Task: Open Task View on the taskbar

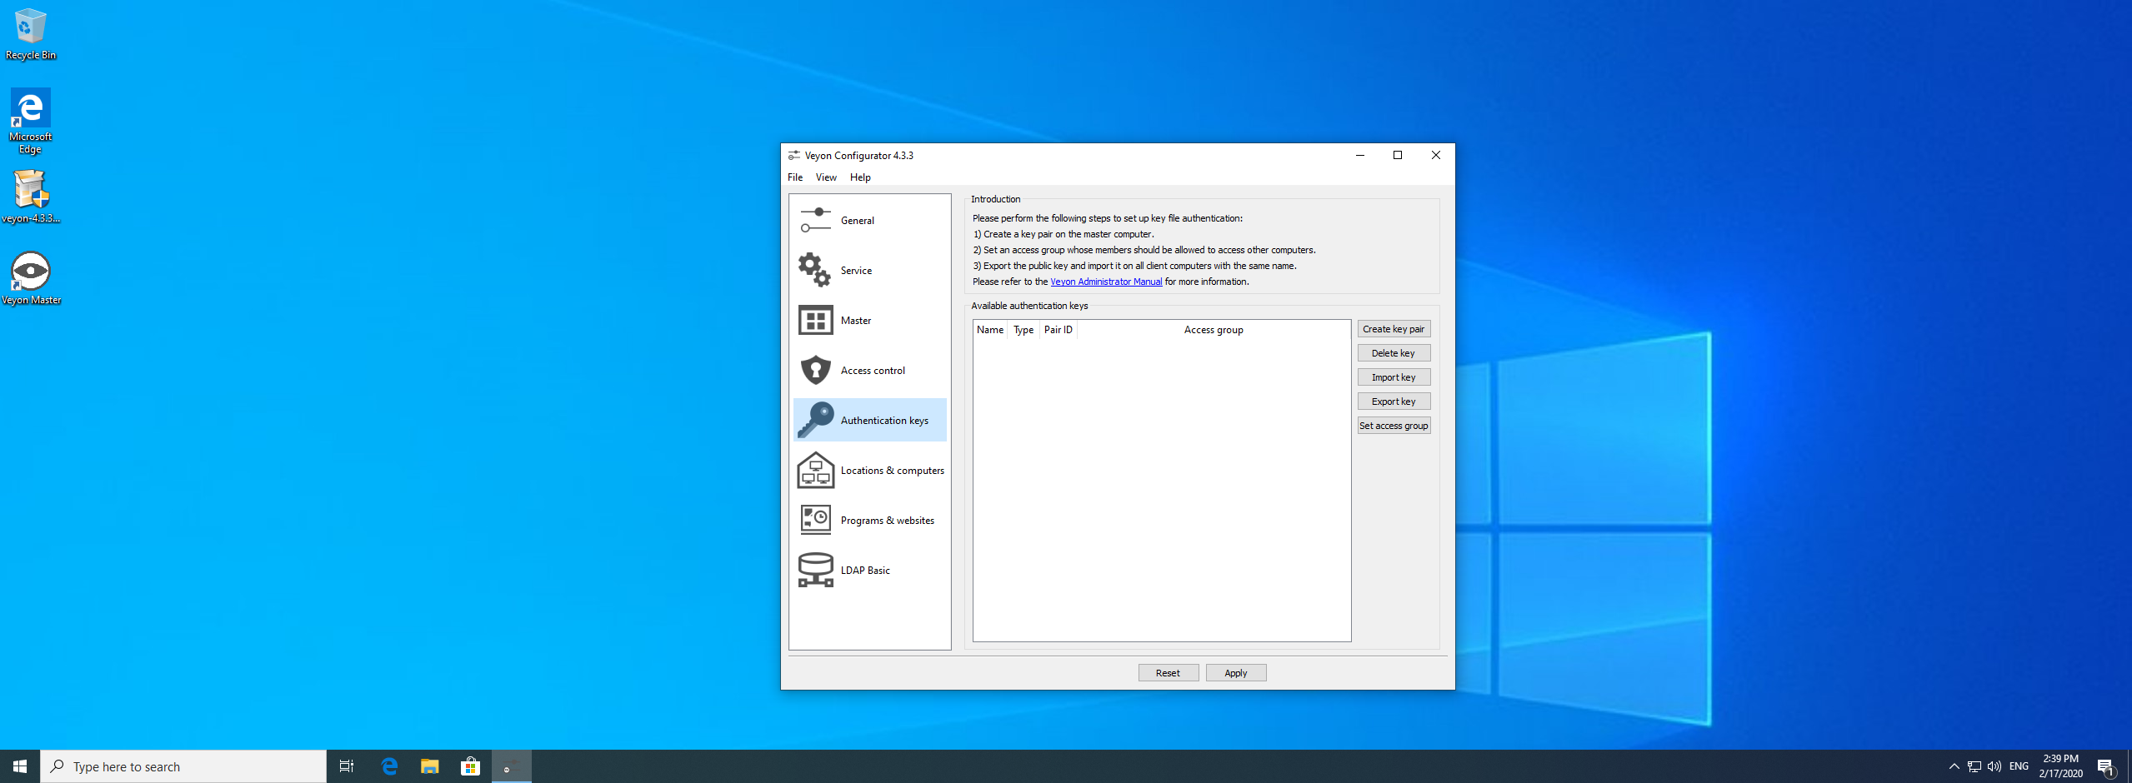Action: pos(347,766)
